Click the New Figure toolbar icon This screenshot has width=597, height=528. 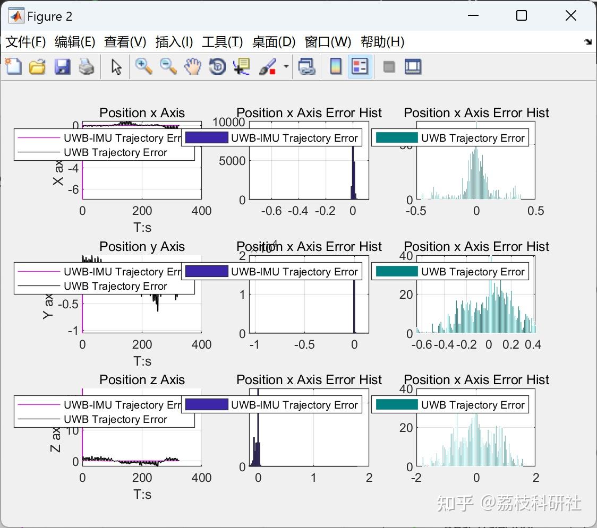coord(13,66)
